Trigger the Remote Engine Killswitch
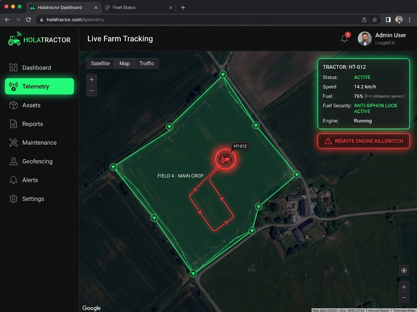This screenshot has height=312, width=417. pyautogui.click(x=363, y=141)
